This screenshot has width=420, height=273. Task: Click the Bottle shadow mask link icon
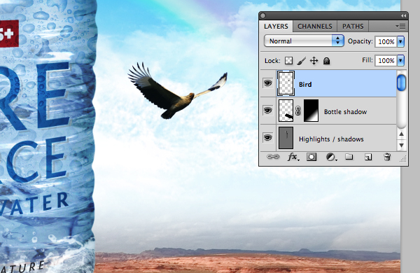[298, 111]
